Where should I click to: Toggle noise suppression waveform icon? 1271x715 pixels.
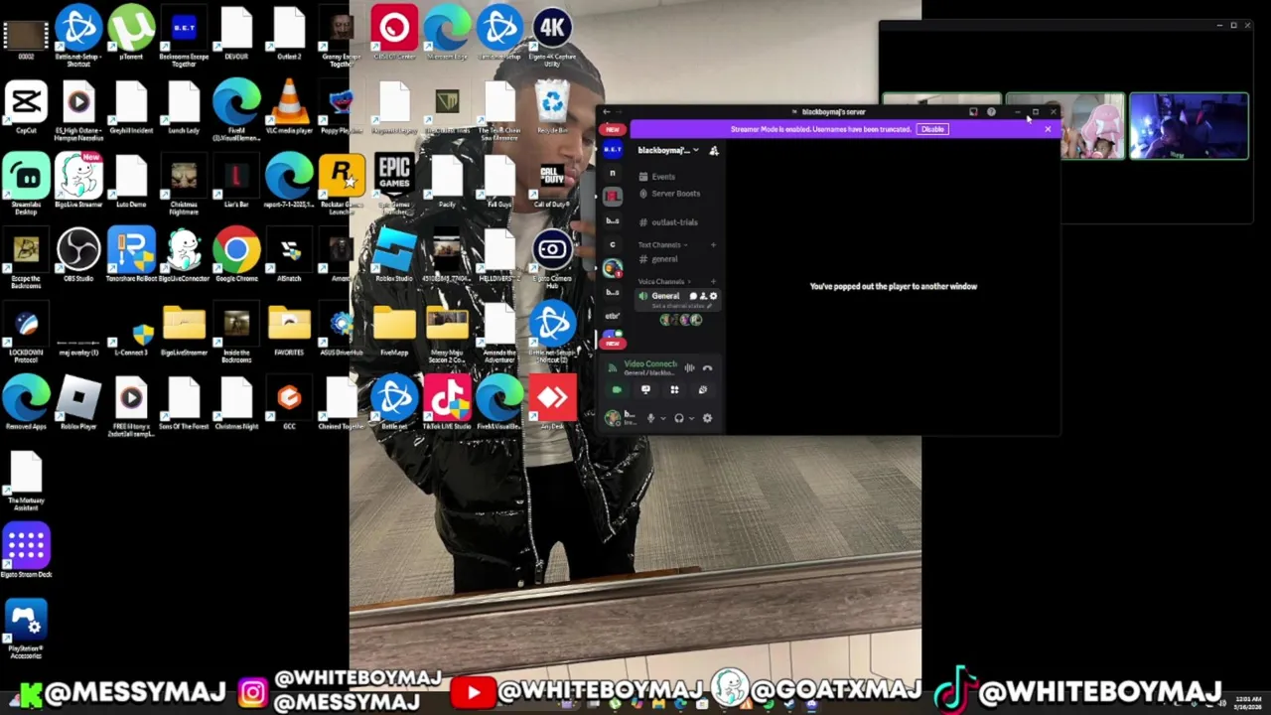(689, 367)
